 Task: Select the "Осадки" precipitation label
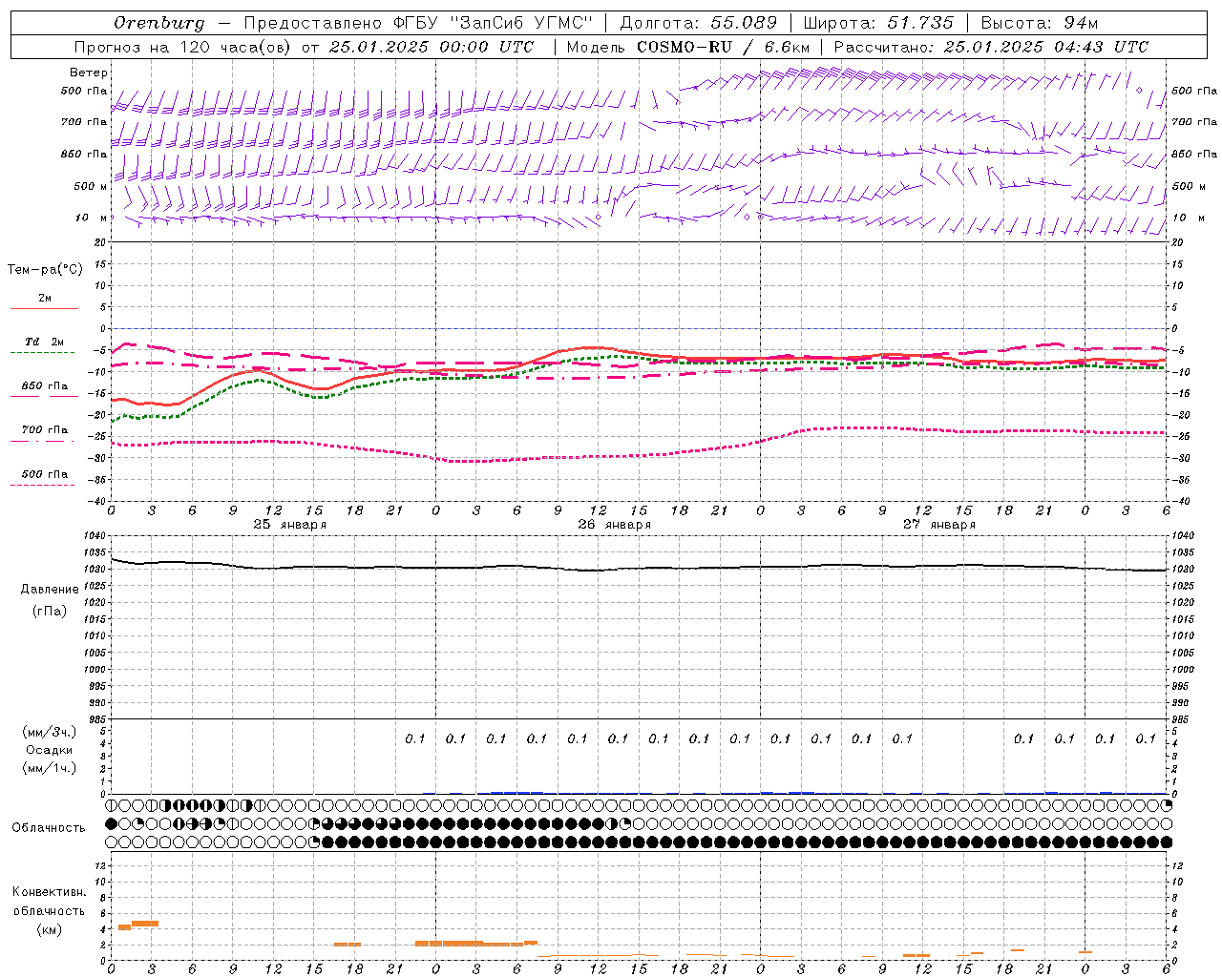pyautogui.click(x=50, y=750)
